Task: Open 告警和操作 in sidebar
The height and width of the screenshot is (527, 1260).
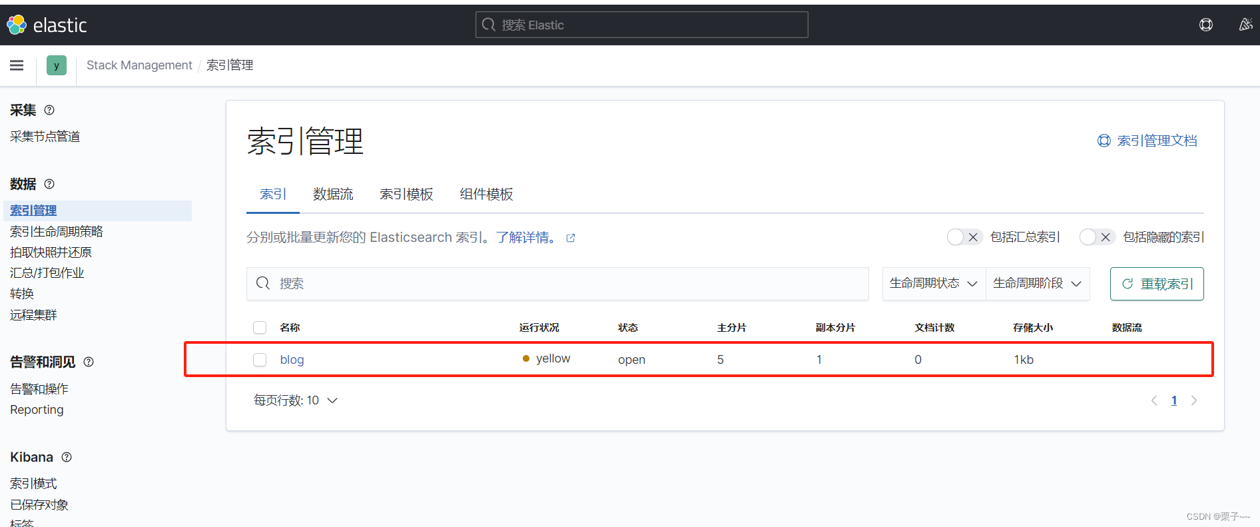Action: [39, 388]
